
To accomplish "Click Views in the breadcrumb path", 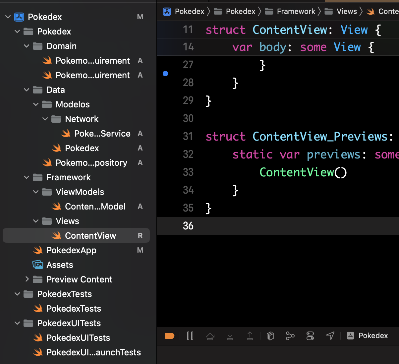I will [x=346, y=12].
